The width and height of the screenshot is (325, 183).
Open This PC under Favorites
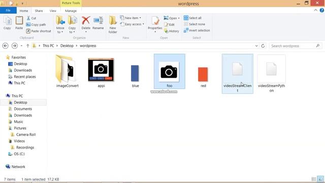pyautogui.click(x=17, y=83)
